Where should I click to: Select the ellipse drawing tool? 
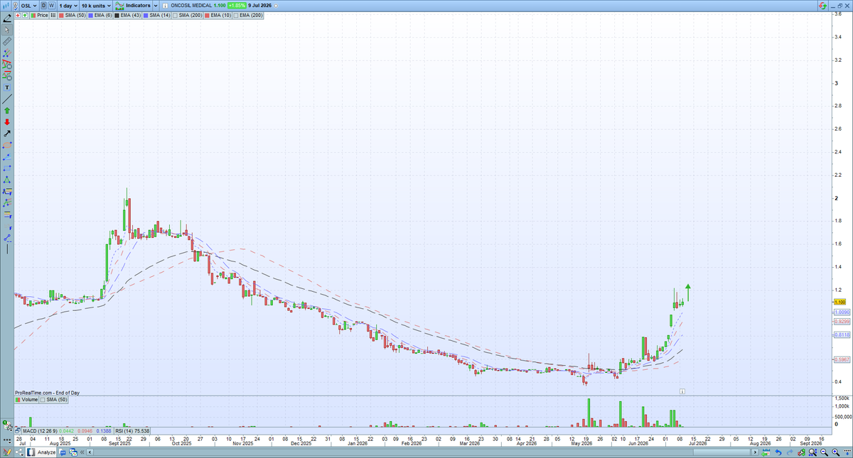tap(7, 145)
